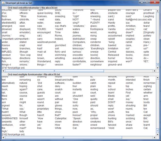Screen dimensions: 161x141
Task: Click the word 'crocodile'
Action: [78, 55]
